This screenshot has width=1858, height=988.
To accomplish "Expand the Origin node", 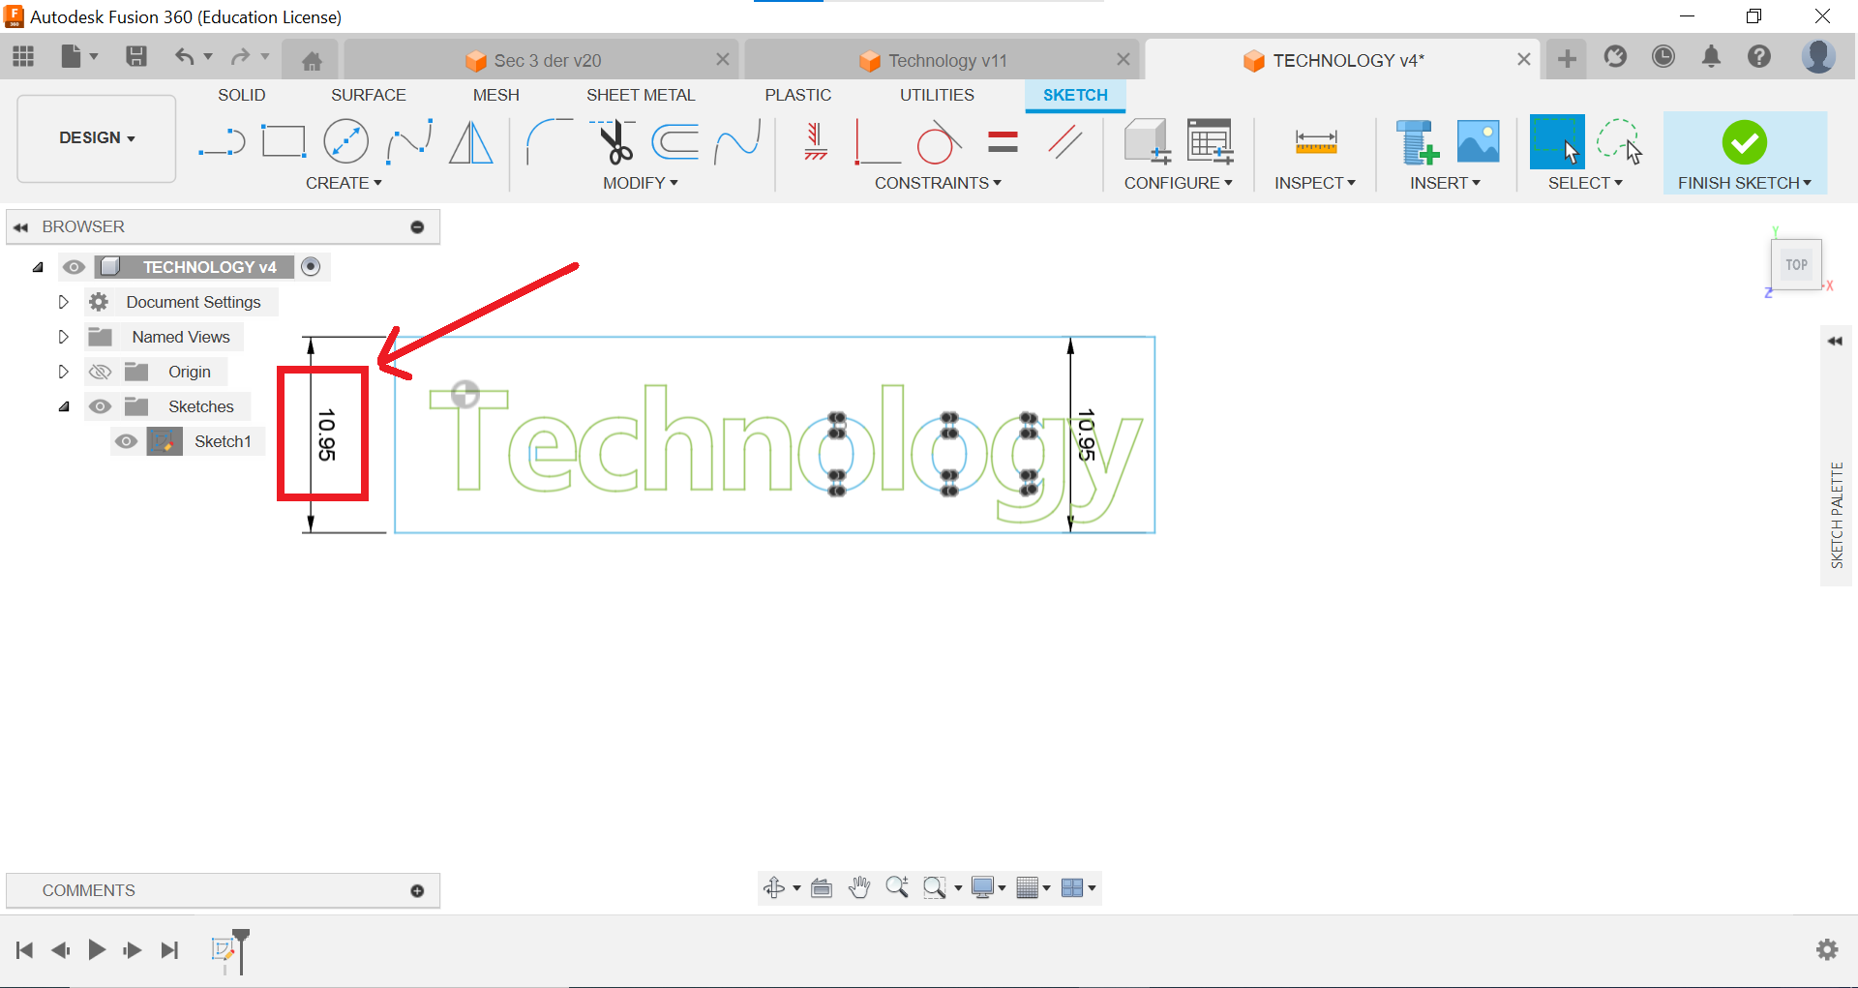I will click(63, 372).
